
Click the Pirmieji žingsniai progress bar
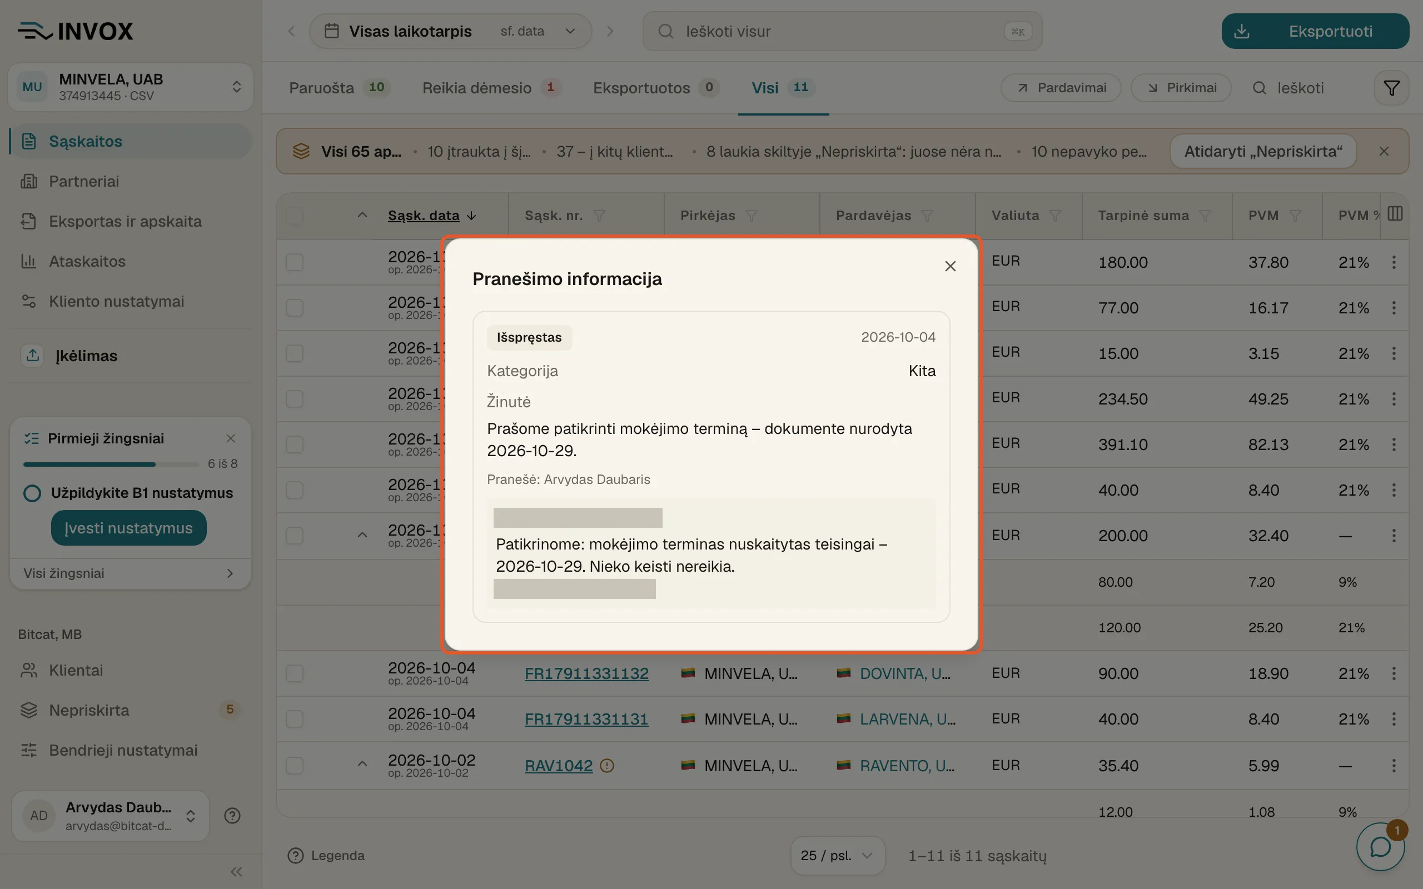pyautogui.click(x=111, y=465)
